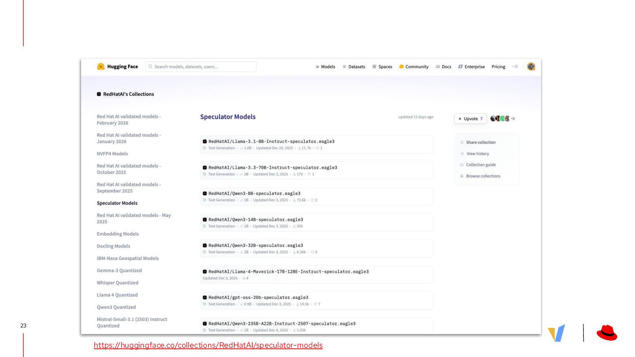
Task: Open the Community nav item
Action: 414,67
